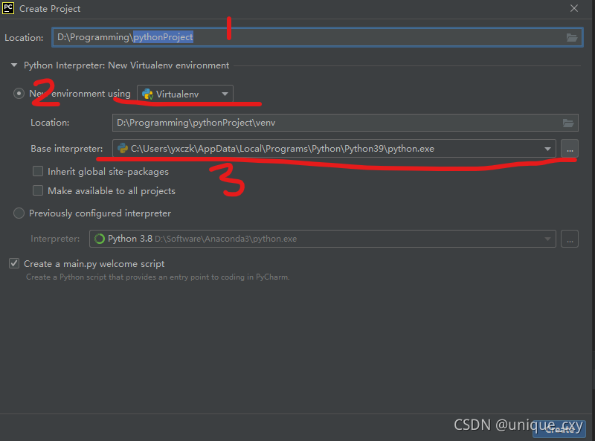Enable Inherit global site-packages checkbox
Screen dimensions: 595x441
tap(38, 171)
